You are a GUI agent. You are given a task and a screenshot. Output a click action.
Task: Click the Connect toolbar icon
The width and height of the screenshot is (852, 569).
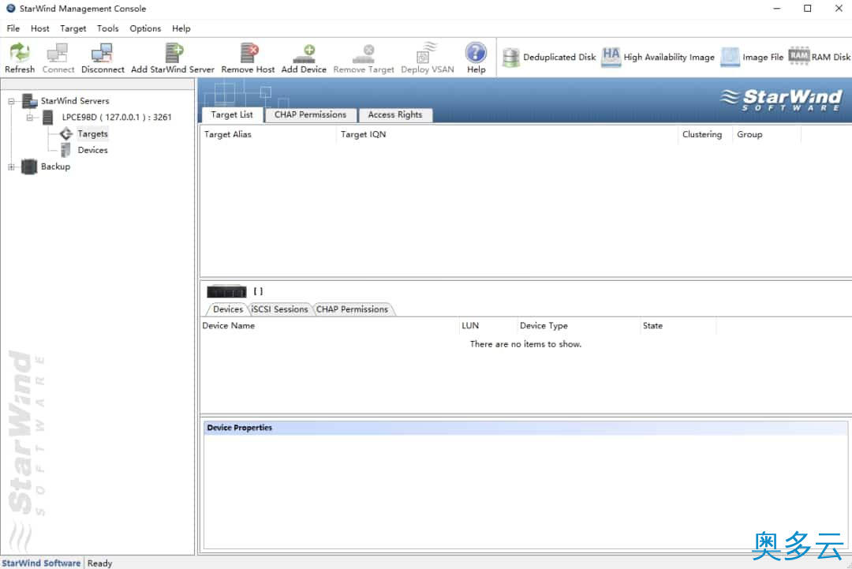pyautogui.click(x=58, y=53)
